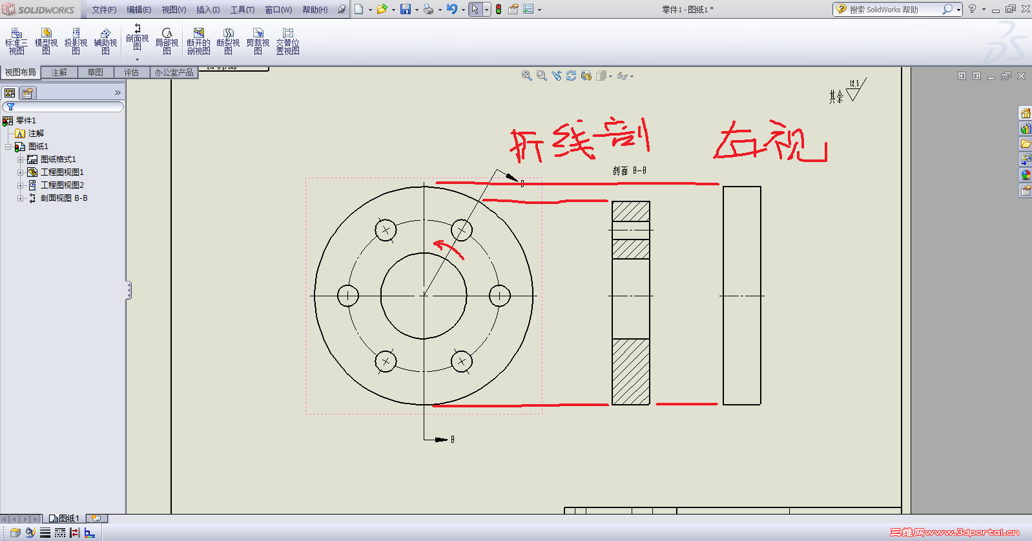Image resolution: width=1032 pixels, height=541 pixels.
Task: Switch to the 草图 tab
Action: coord(95,72)
